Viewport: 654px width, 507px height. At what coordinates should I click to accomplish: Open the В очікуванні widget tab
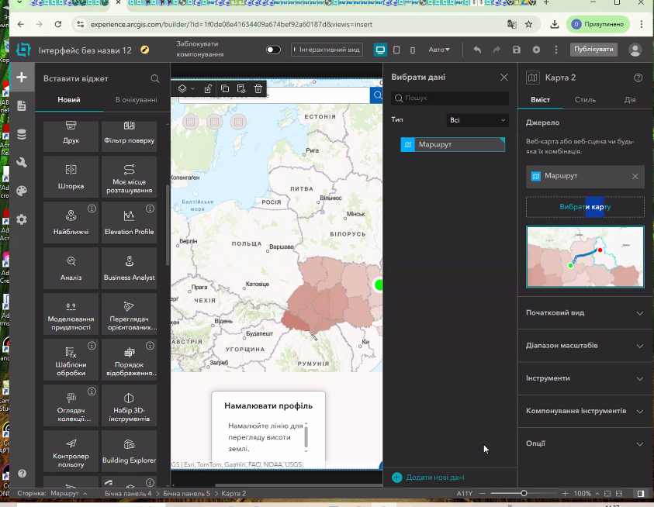136,100
